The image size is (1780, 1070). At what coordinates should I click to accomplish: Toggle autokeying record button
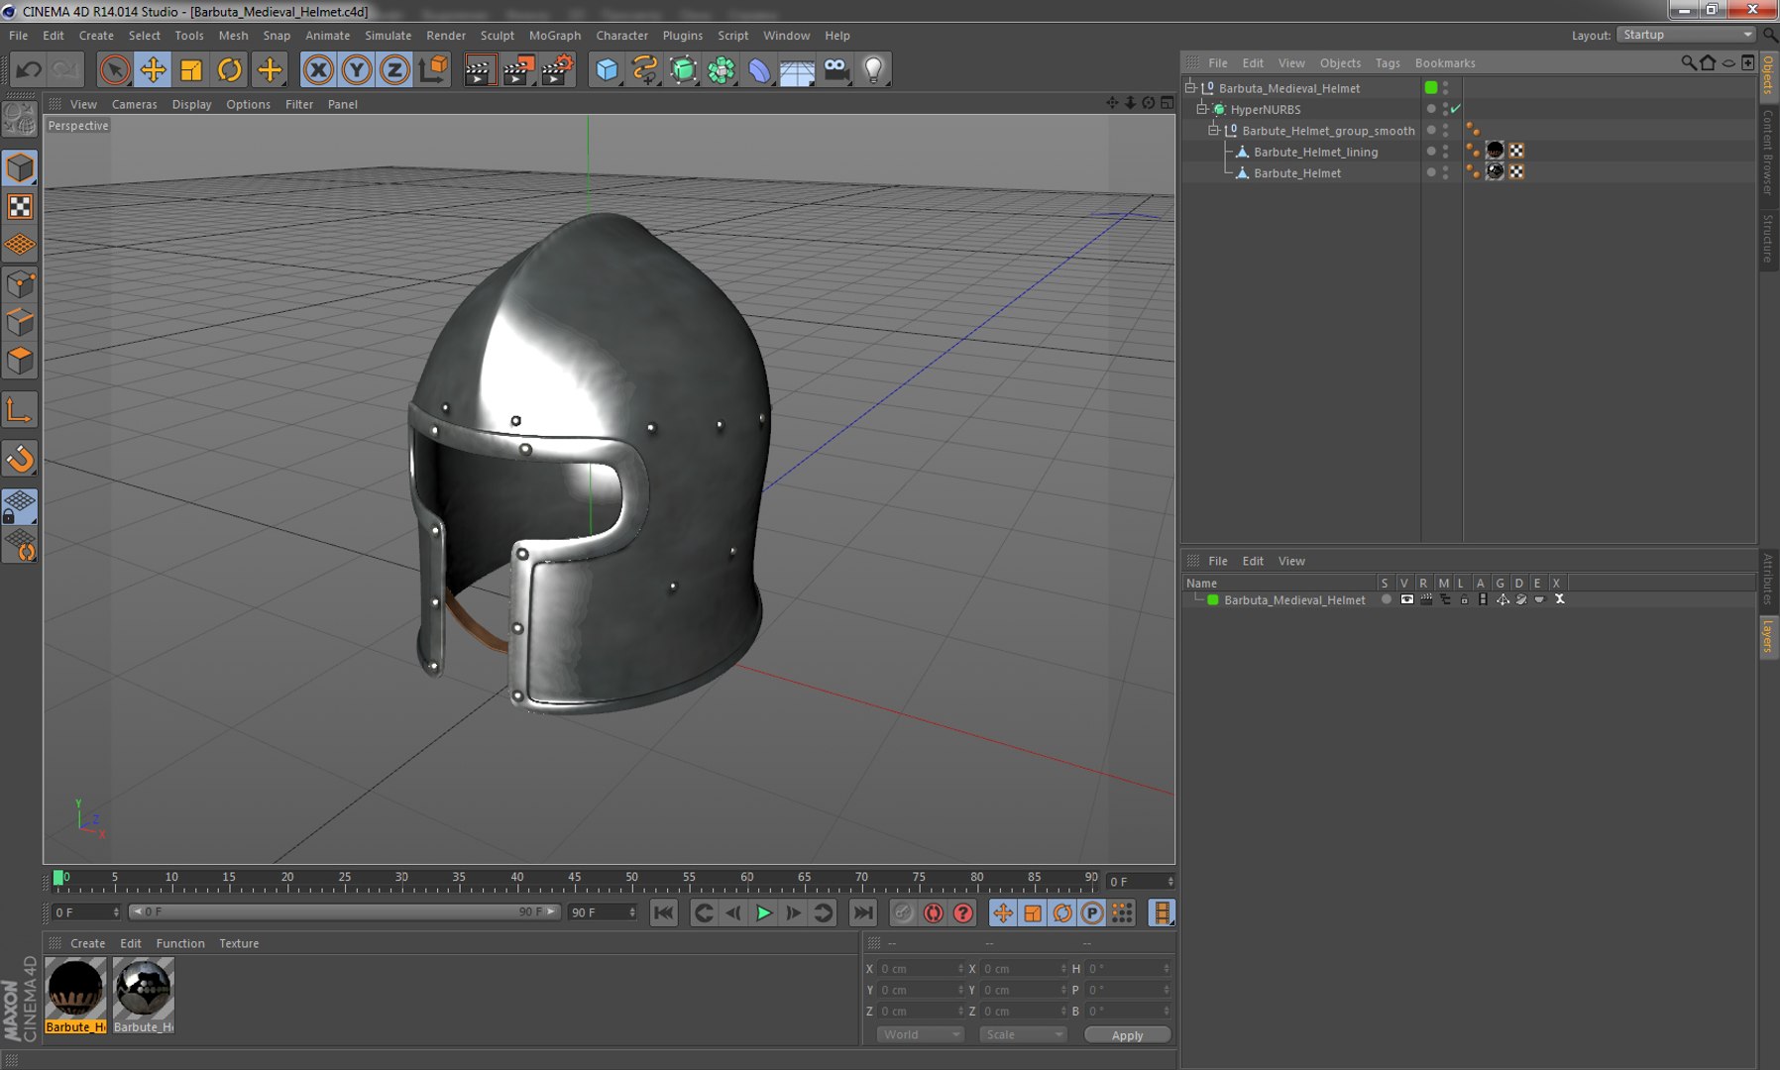[933, 912]
